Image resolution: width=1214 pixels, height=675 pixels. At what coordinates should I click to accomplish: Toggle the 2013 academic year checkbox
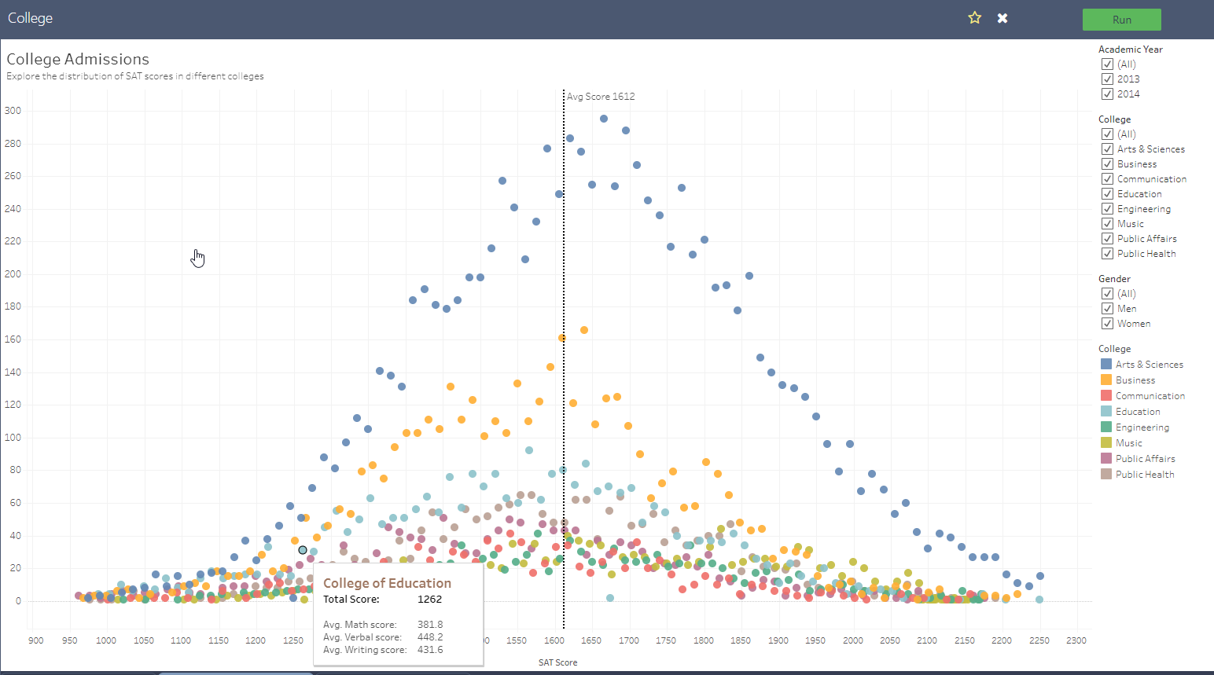(x=1107, y=79)
